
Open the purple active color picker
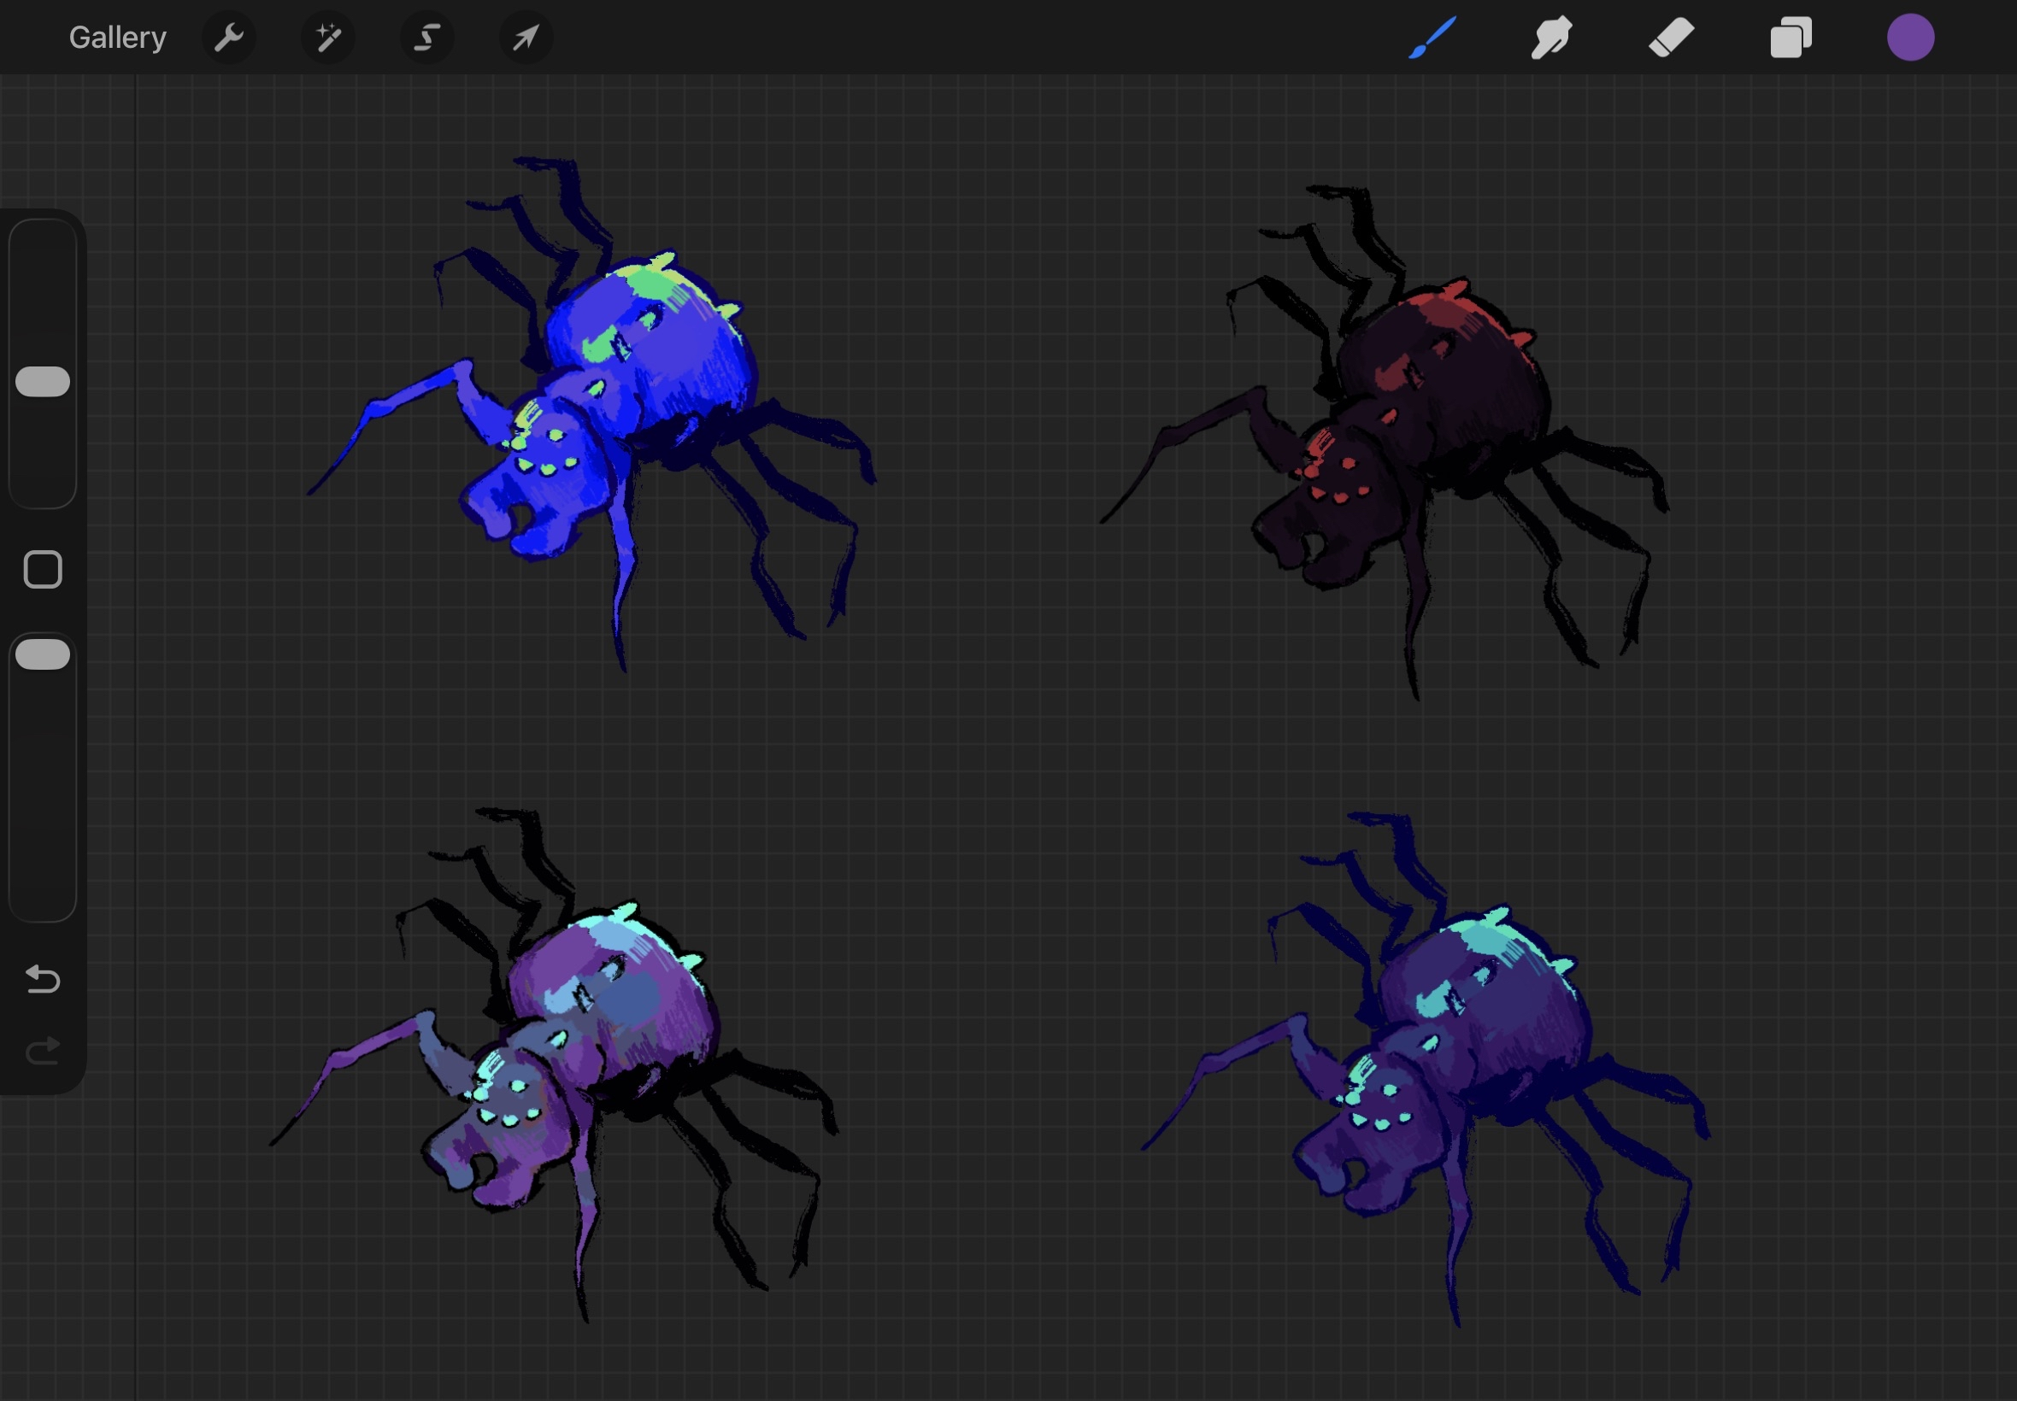(1910, 38)
